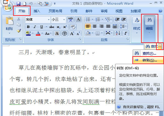Image resolution: width=164 pixels, height=116 pixels.
Task: Toggle bold formatting
Action: coord(28,27)
